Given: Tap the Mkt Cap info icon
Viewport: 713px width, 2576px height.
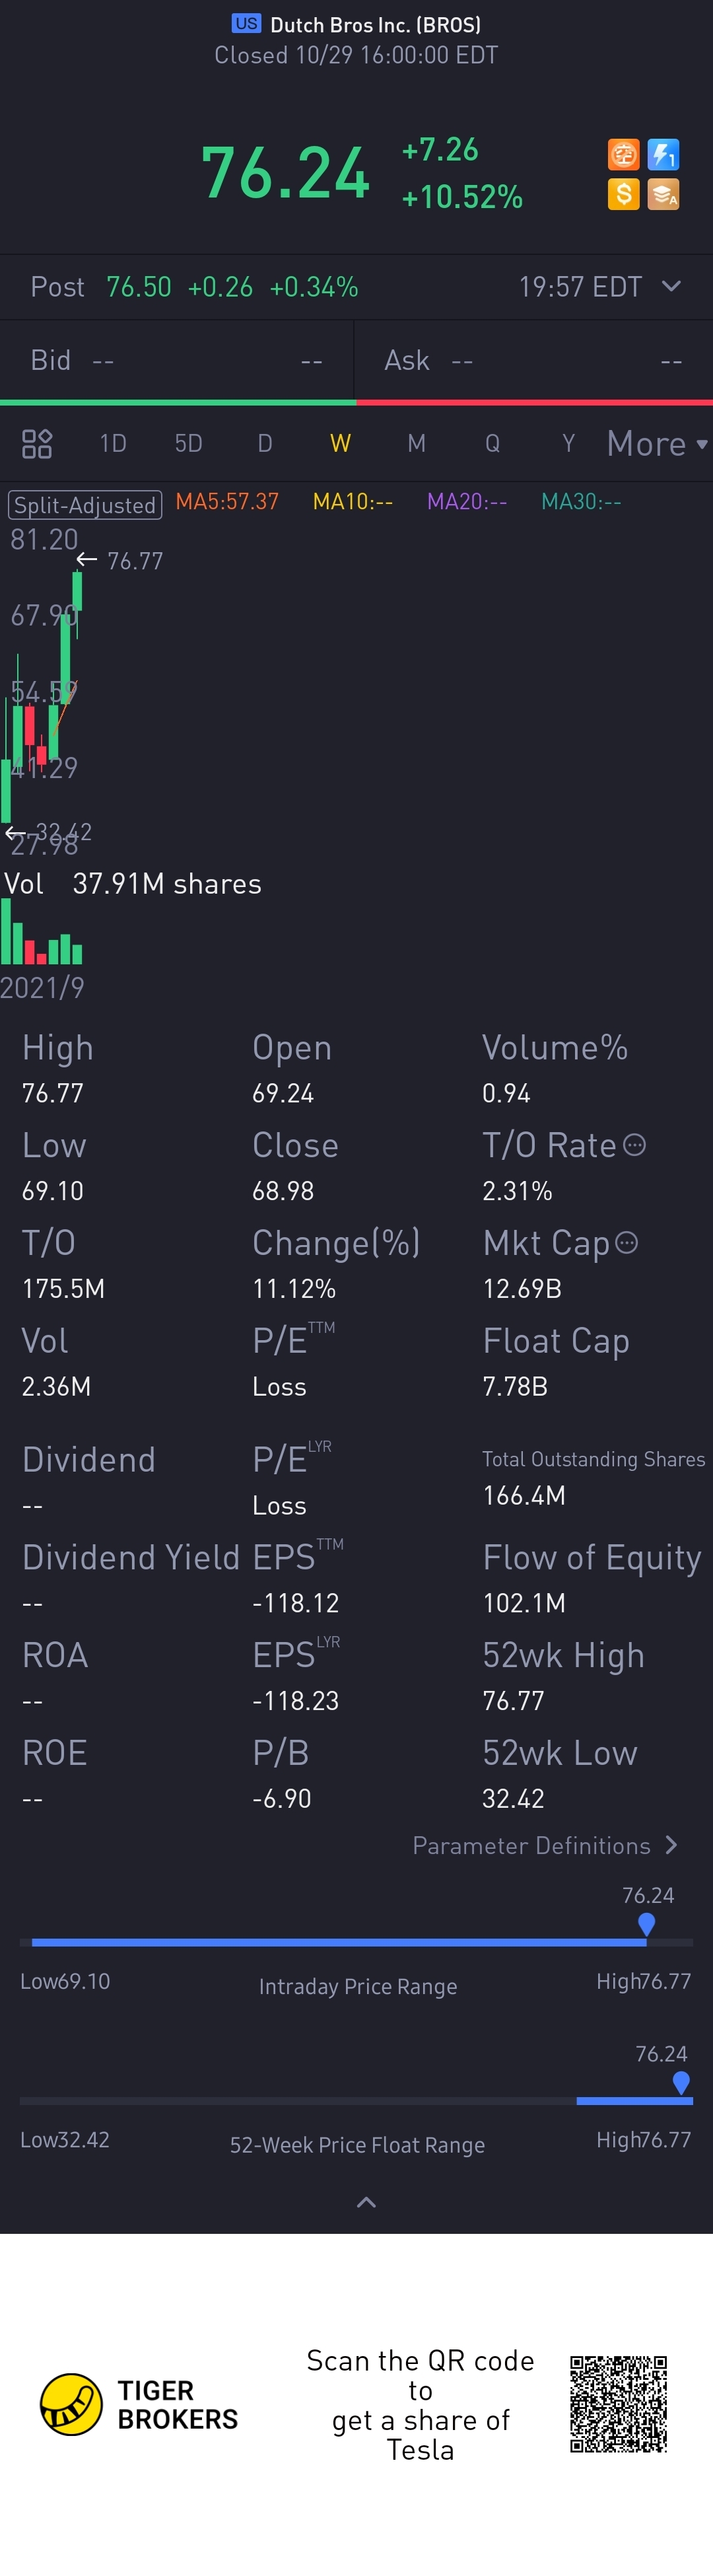Looking at the screenshot, I should click(x=626, y=1243).
